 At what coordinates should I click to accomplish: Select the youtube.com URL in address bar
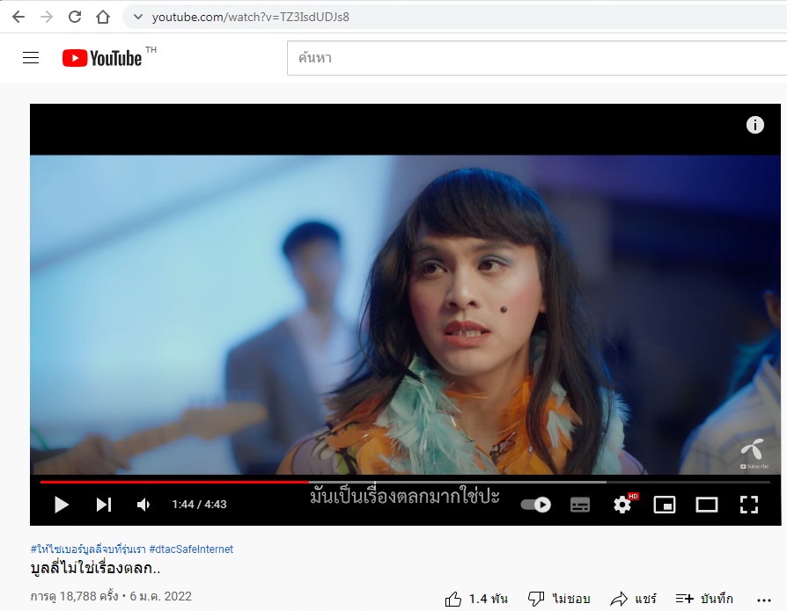(x=251, y=17)
